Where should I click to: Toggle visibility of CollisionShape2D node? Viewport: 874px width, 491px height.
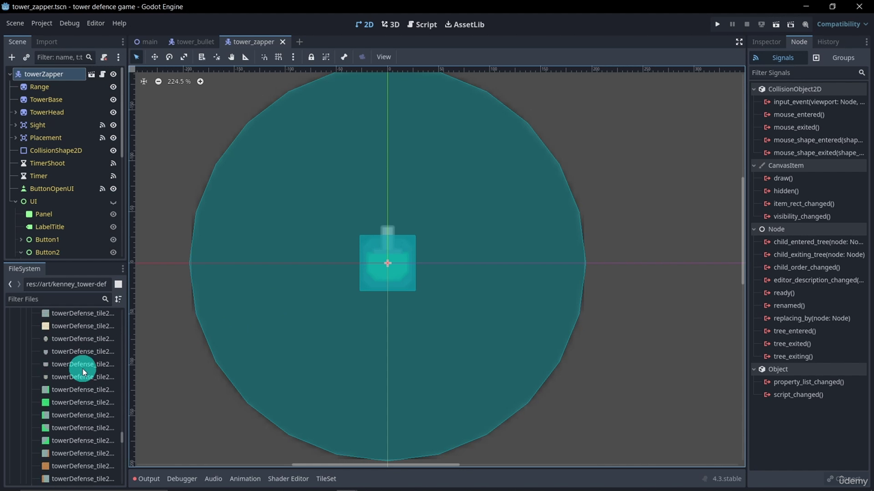pyautogui.click(x=113, y=151)
